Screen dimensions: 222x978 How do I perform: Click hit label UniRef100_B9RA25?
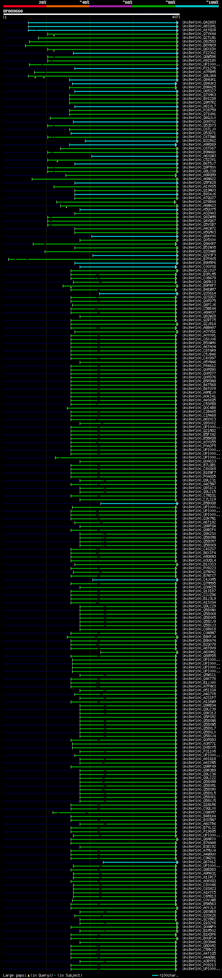(x=199, y=87)
